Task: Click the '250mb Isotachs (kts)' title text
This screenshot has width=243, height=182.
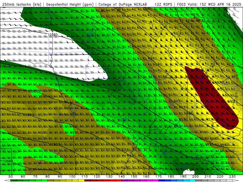Action: tap(22, 4)
